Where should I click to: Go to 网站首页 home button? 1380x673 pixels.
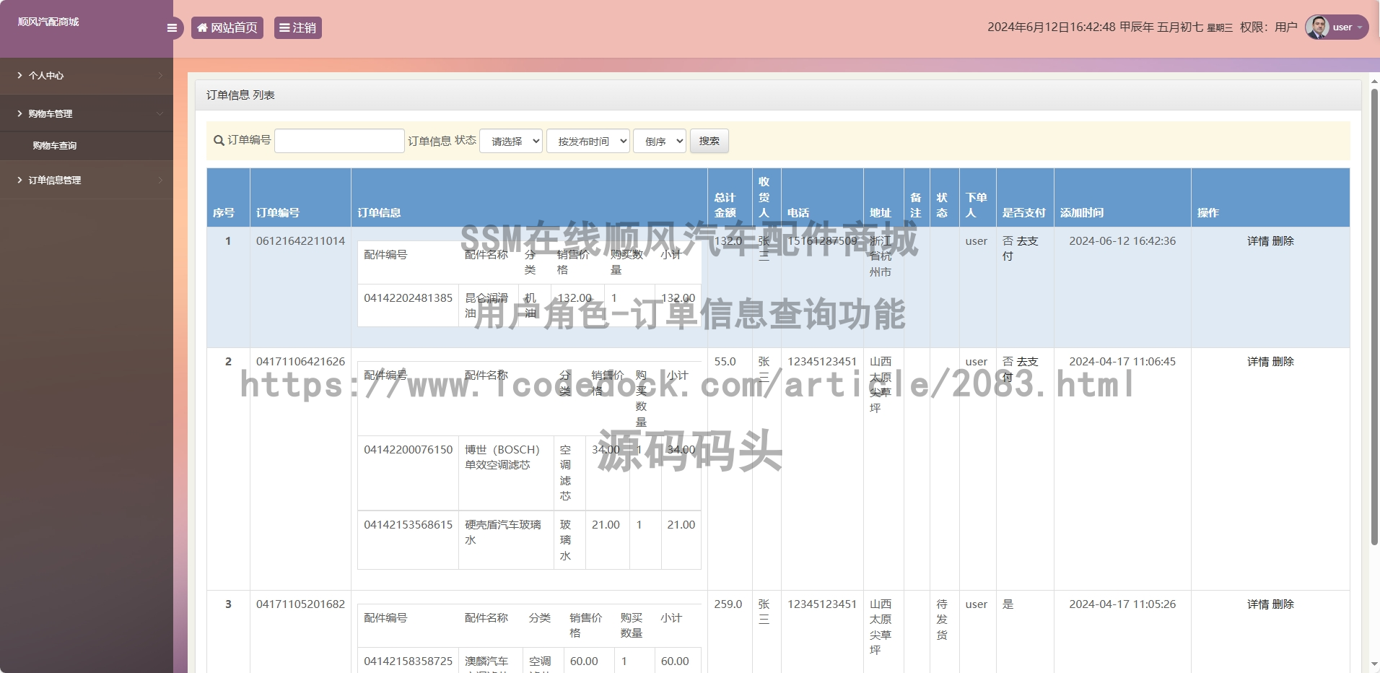pos(227,28)
